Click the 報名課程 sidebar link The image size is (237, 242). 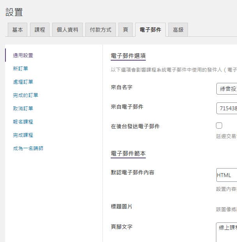[23, 122]
